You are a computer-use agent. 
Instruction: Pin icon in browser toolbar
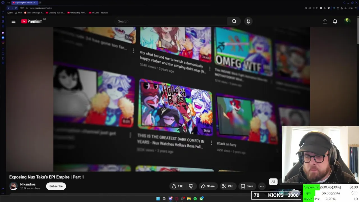[314, 8]
